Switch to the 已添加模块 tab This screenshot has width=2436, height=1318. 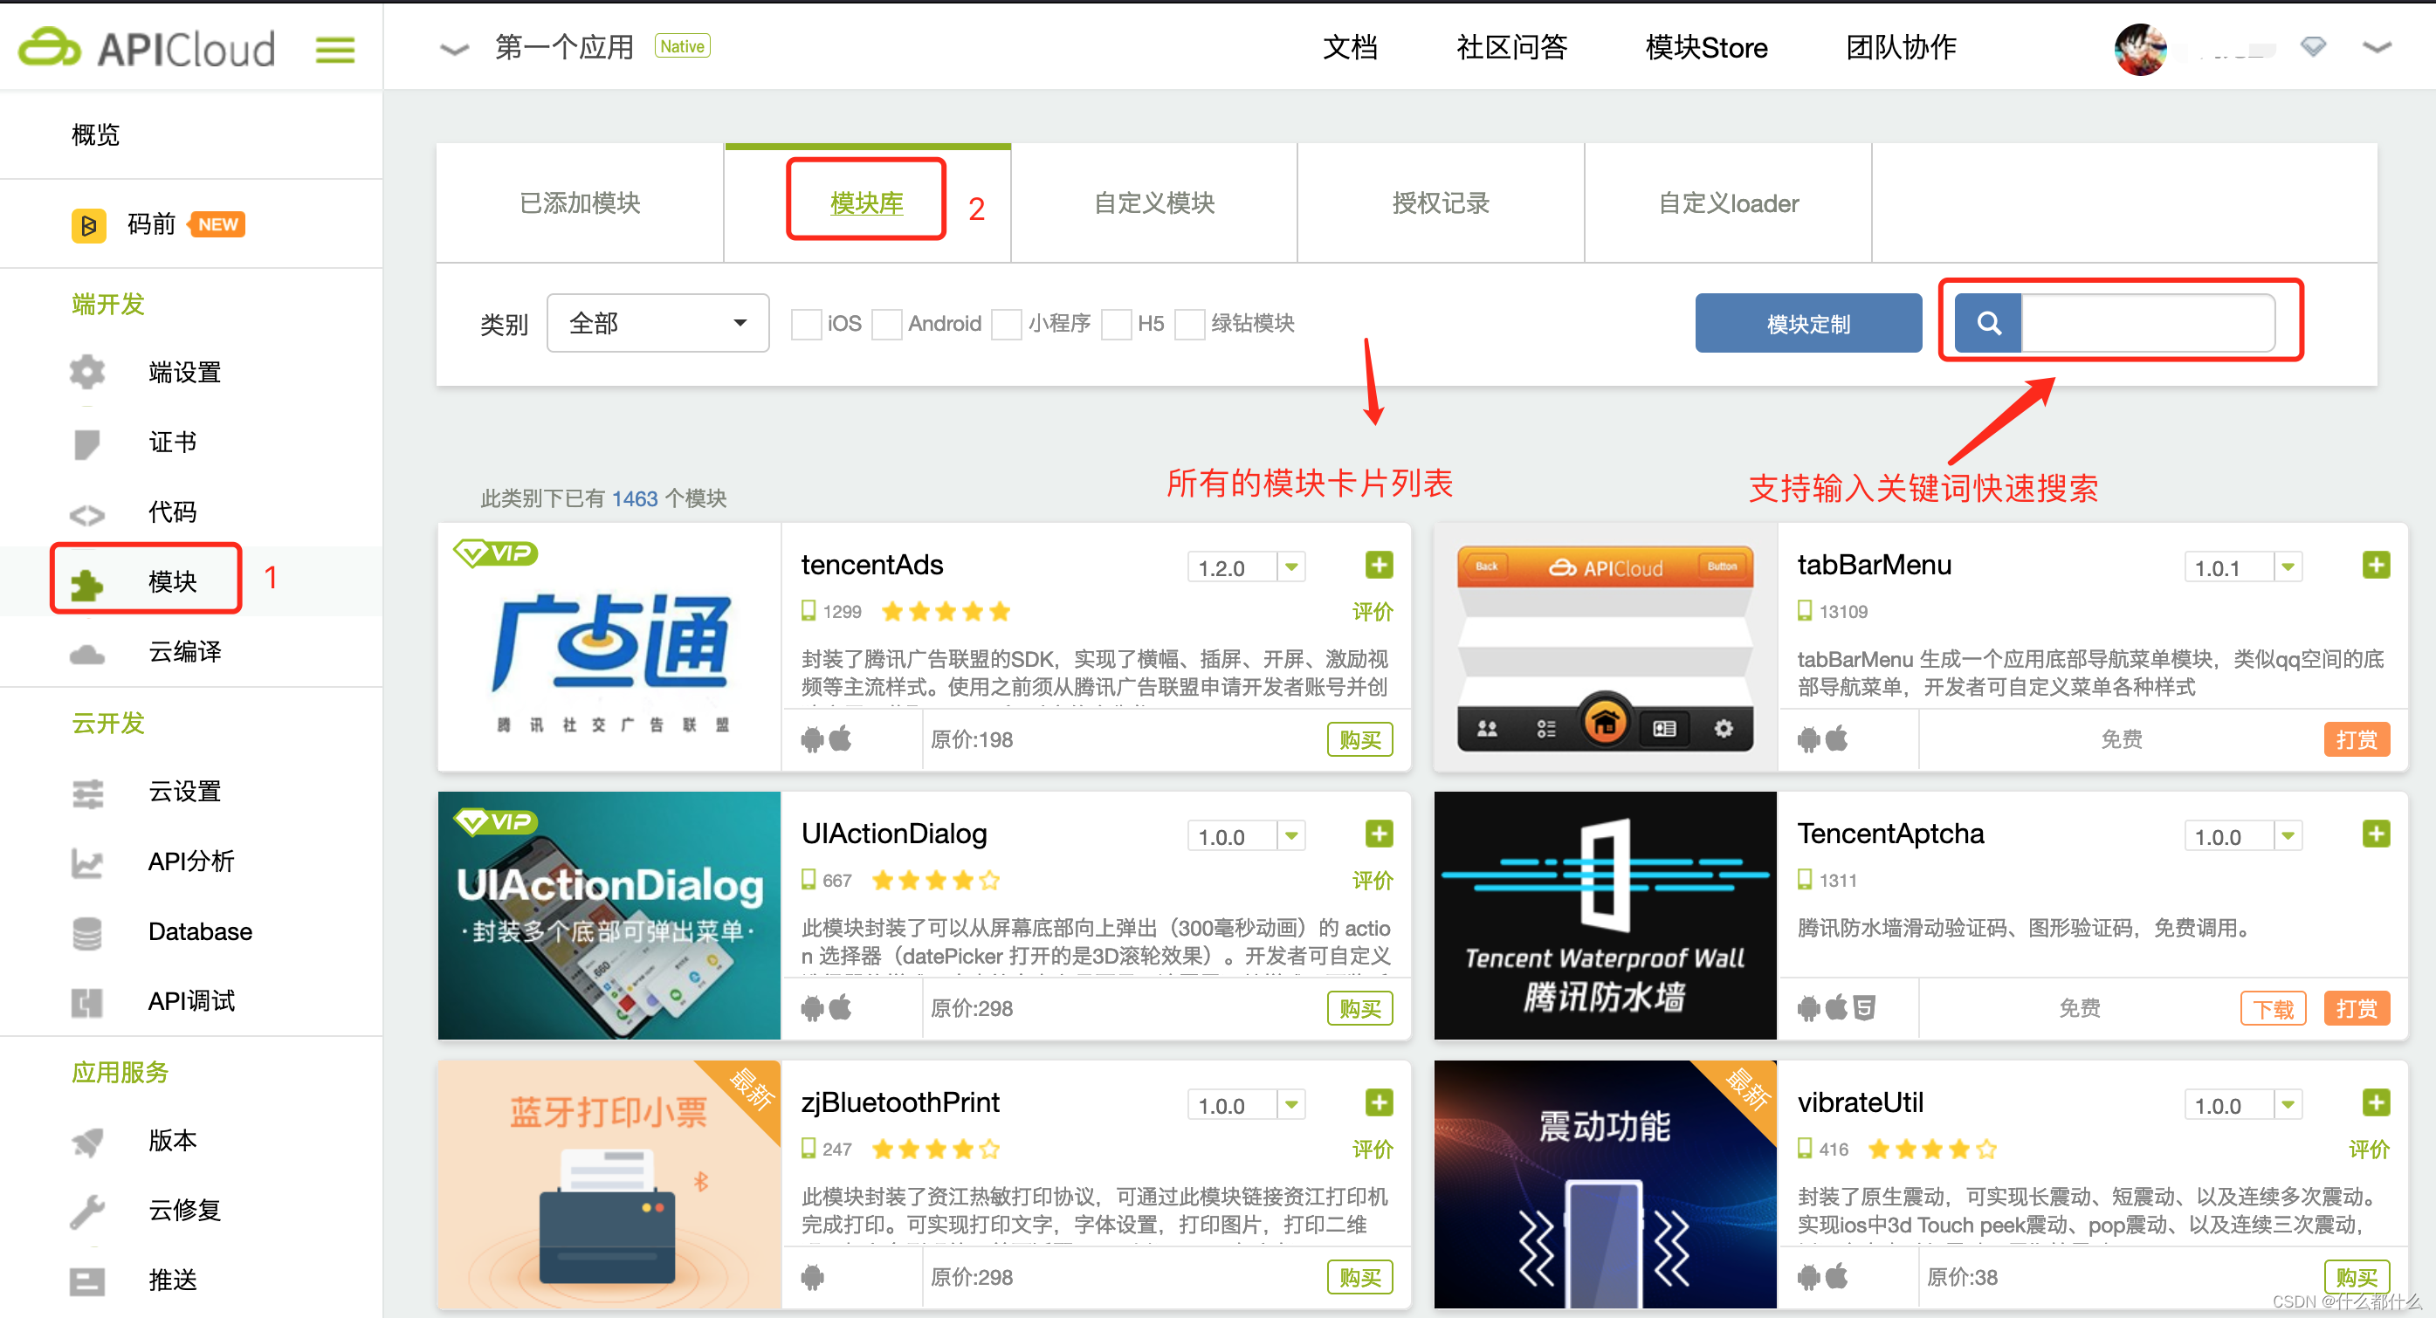(580, 203)
